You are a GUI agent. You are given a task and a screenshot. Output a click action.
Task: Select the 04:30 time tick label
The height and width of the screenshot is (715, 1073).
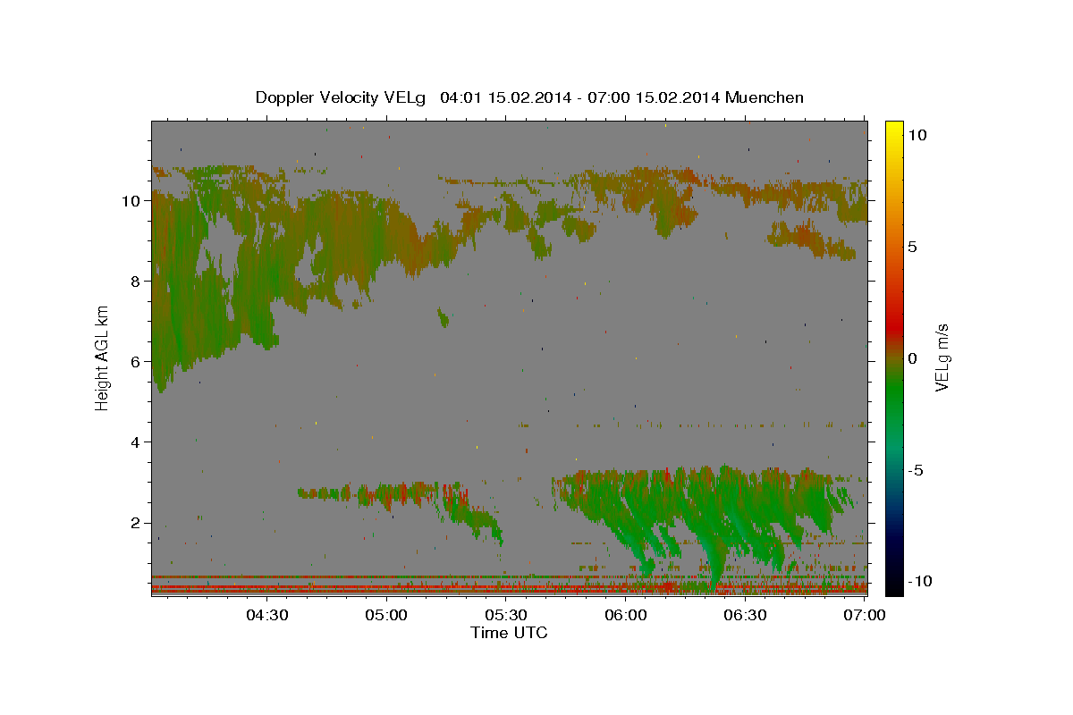coord(267,615)
